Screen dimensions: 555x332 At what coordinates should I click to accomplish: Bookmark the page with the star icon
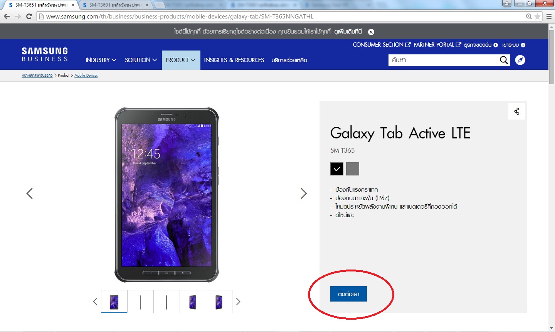point(537,17)
